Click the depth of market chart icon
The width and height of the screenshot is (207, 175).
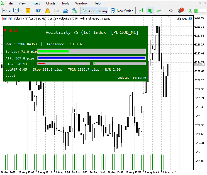coord(10,19)
